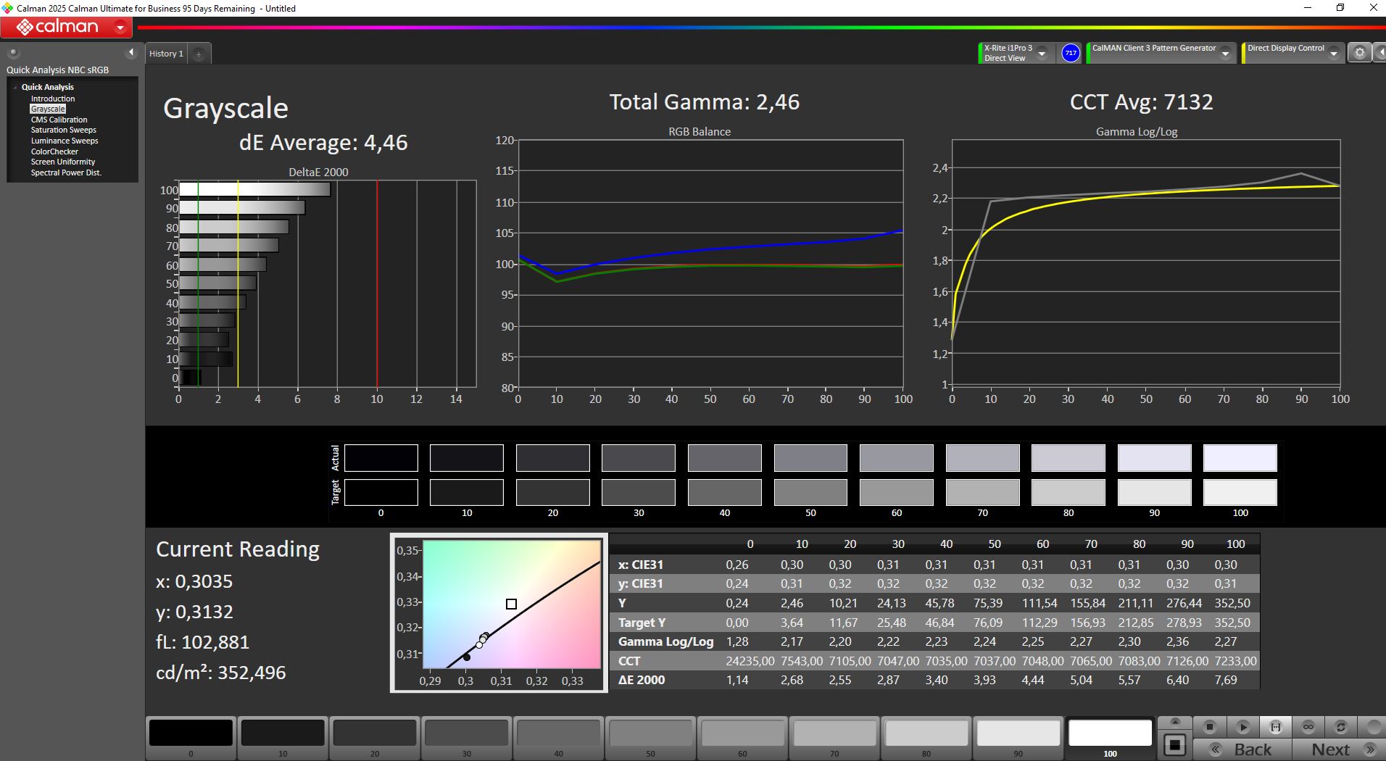The width and height of the screenshot is (1386, 761).
Task: Open the Direct Display Control dropdown
Action: click(x=1333, y=53)
